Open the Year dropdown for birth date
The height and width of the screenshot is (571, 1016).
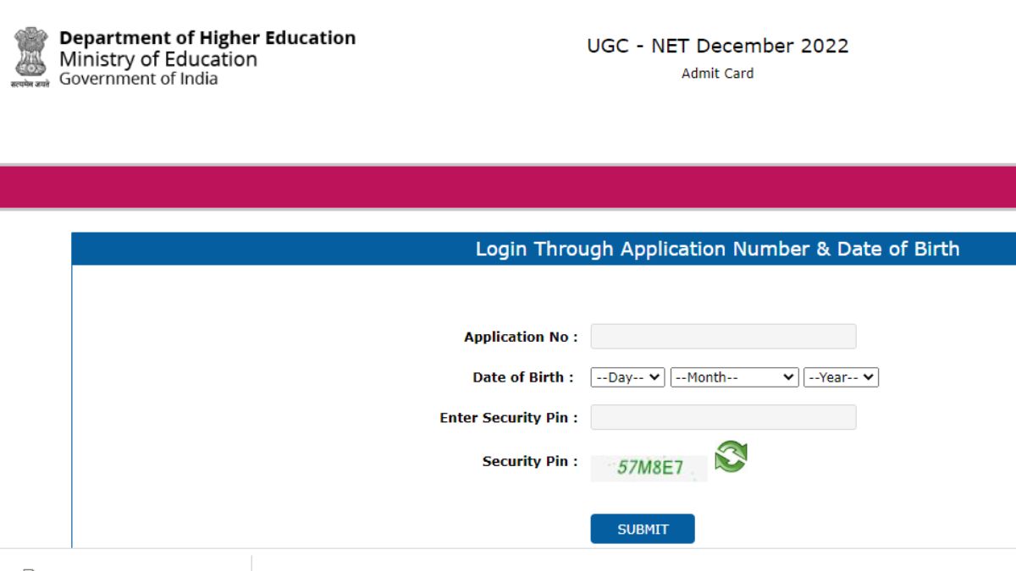click(841, 377)
